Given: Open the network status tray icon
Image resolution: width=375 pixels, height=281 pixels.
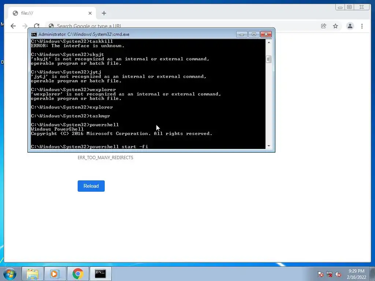Looking at the screenshot, I should pos(329,274).
